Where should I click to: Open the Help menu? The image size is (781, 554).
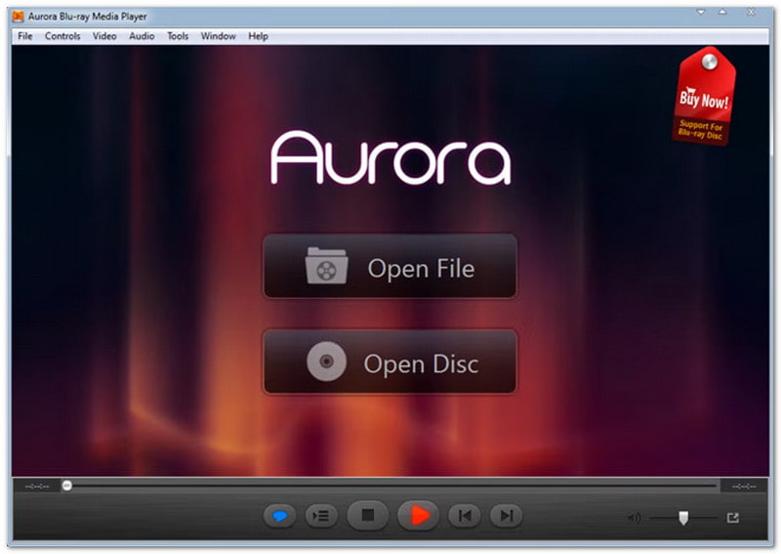click(258, 36)
